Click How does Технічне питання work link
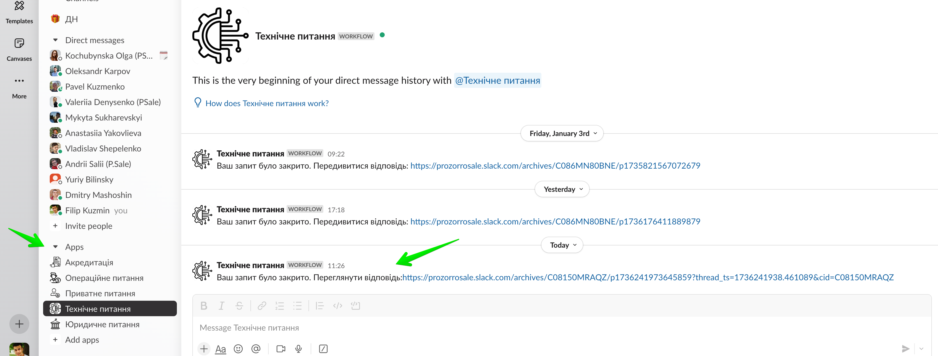 point(266,103)
